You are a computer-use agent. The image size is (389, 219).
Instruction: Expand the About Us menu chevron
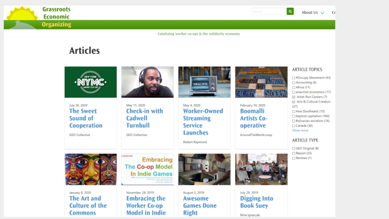point(323,13)
